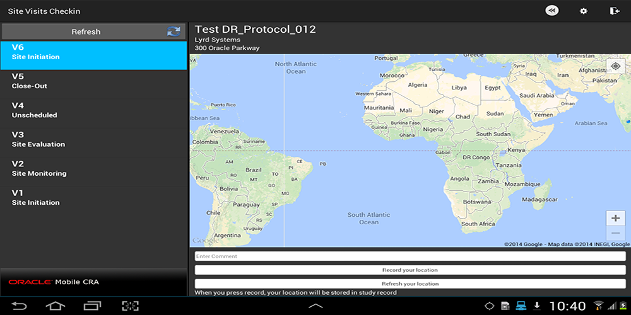Viewport: 631px width, 315px height.
Task: Click Test DR_Protocol_012 title
Action: (x=255, y=30)
